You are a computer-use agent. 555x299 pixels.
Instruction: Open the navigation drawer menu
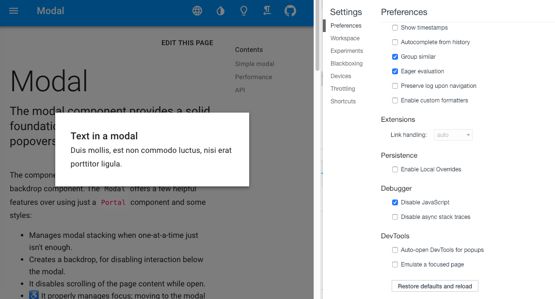13,10
